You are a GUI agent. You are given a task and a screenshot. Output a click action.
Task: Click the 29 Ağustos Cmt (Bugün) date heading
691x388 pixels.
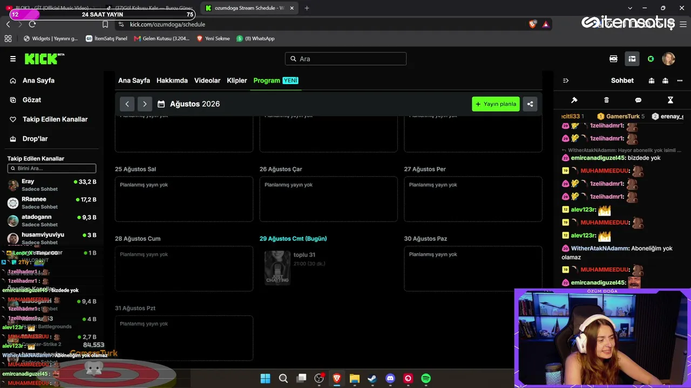293,238
